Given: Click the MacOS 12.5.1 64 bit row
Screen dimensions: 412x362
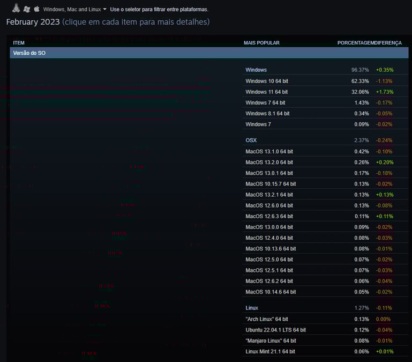Looking at the screenshot, I should (x=325, y=270).
